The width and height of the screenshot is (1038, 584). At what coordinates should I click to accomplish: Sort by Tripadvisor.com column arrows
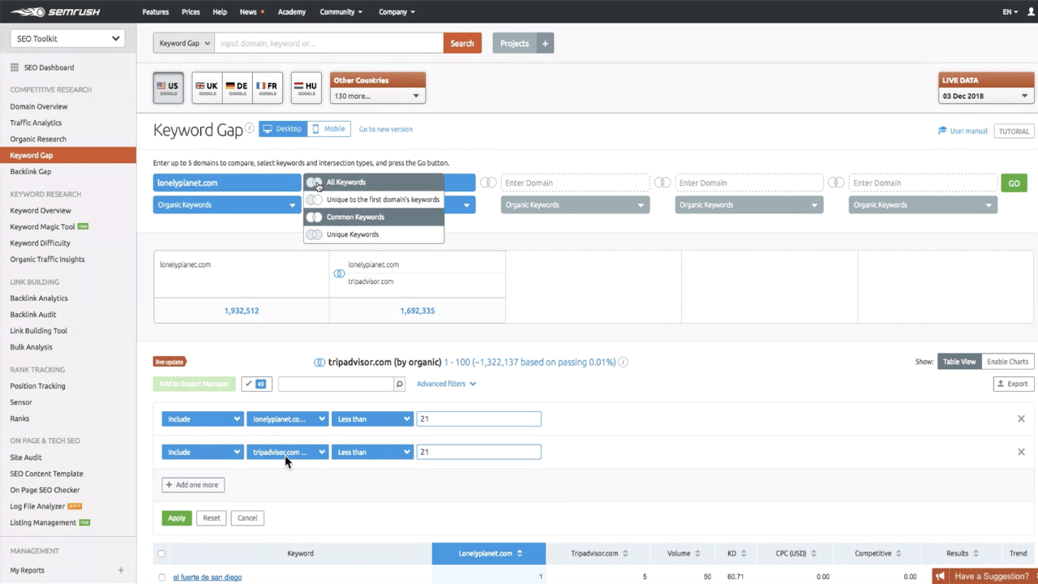tap(625, 553)
